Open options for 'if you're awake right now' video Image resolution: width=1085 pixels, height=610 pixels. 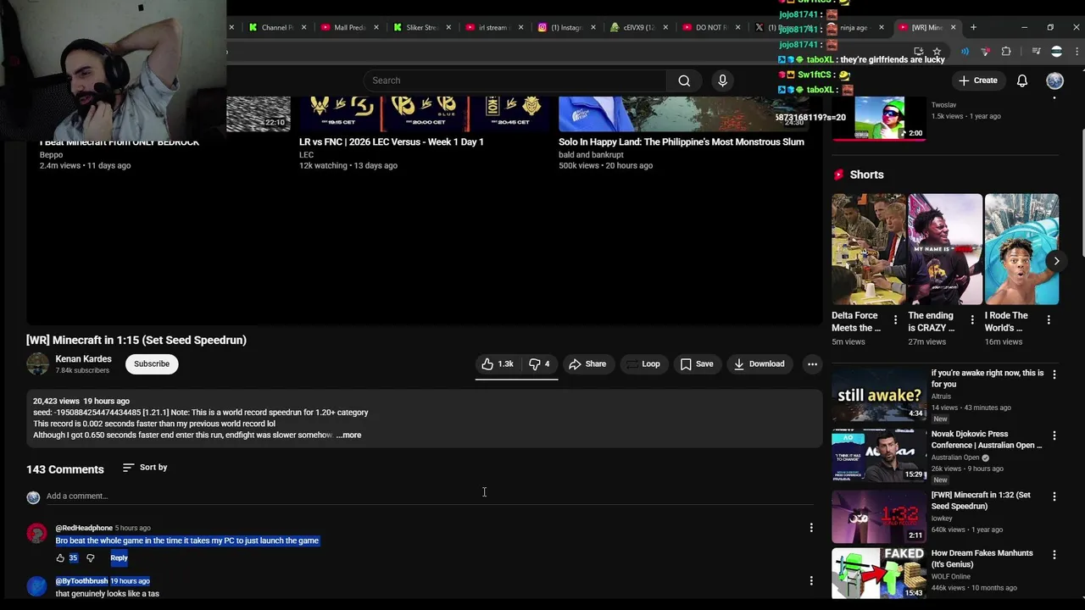pos(1054,374)
